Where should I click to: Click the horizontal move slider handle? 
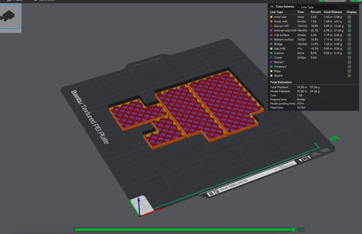tap(293, 230)
